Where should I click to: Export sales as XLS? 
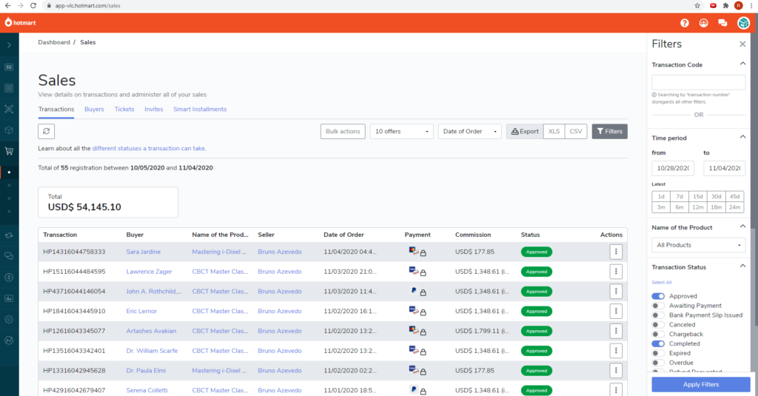coord(554,132)
